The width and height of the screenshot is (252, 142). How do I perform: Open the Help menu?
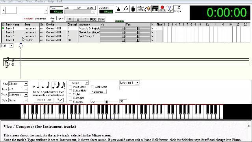click(x=51, y=2)
